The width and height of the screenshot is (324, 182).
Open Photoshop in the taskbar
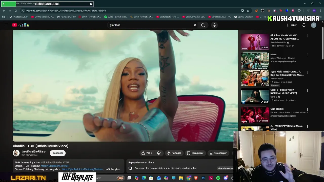click(203, 178)
